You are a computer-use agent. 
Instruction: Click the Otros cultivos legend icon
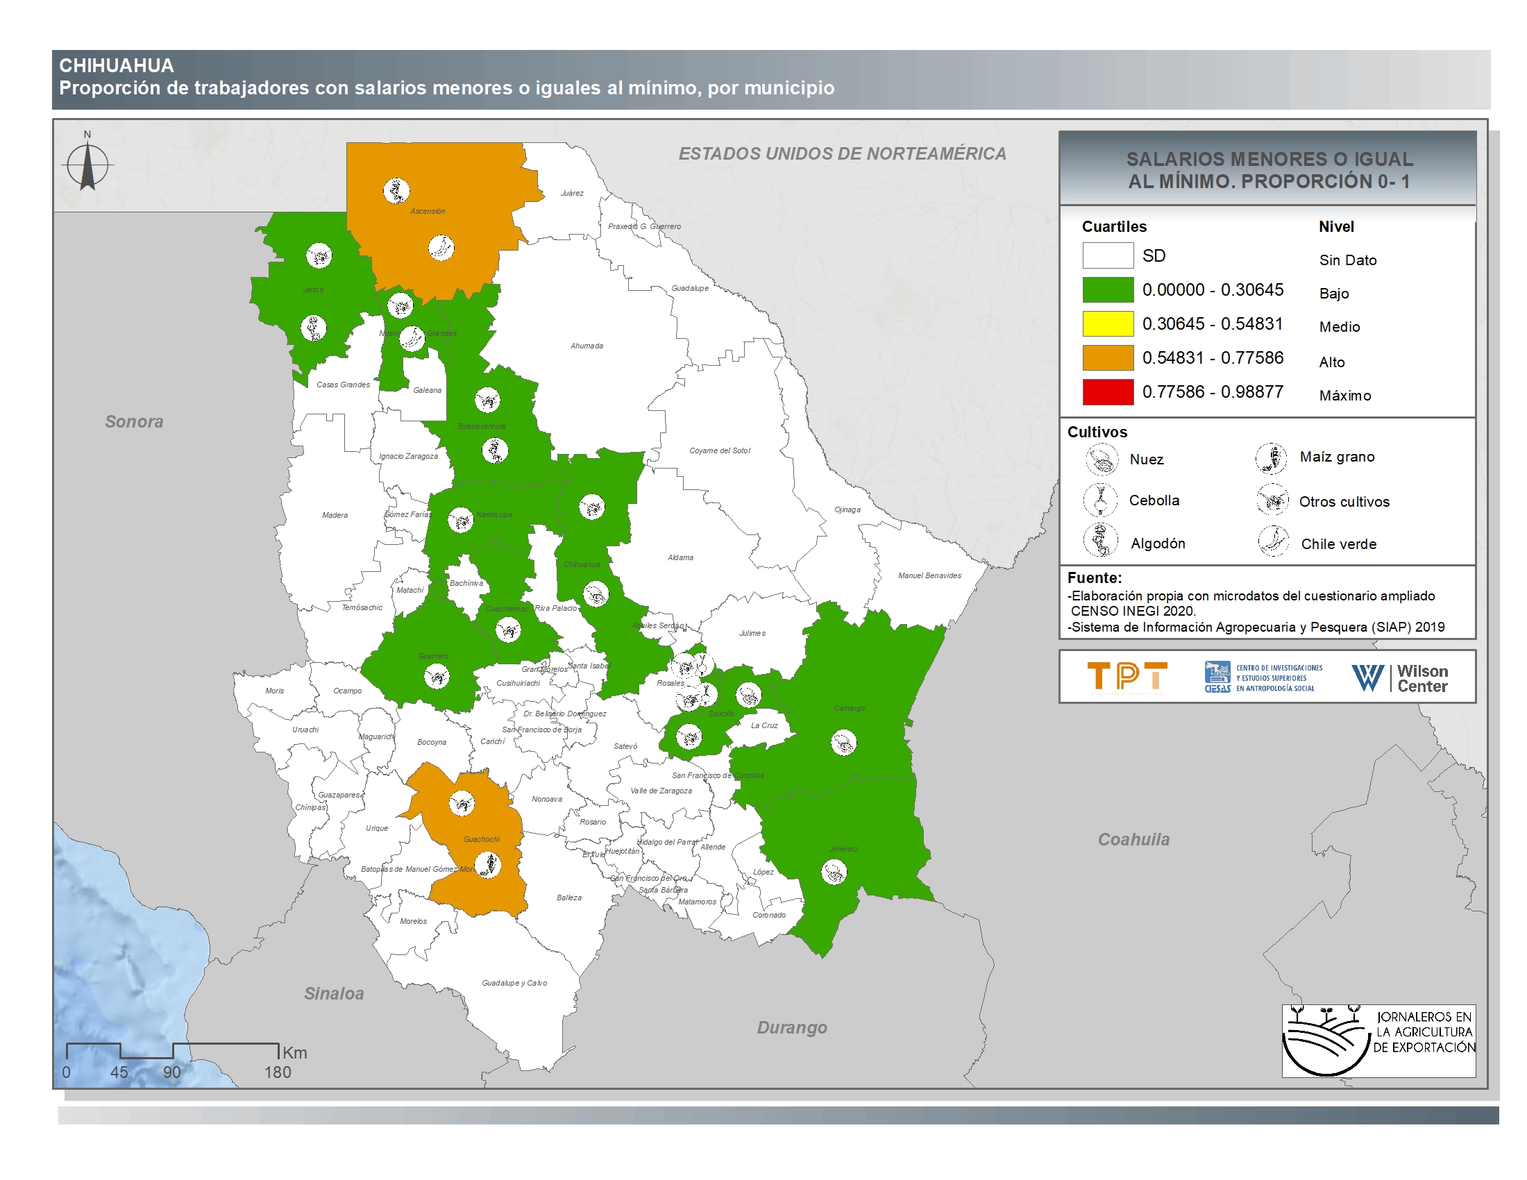point(1272,500)
